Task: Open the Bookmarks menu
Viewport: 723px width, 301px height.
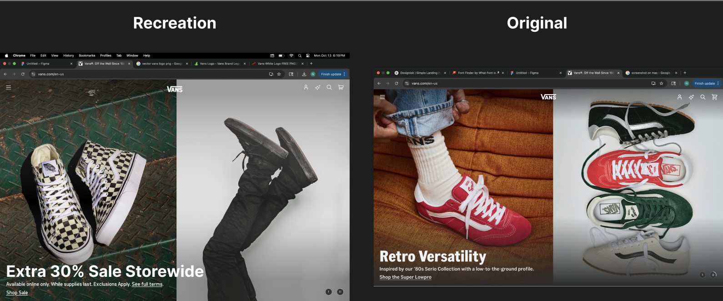Action: click(x=87, y=55)
